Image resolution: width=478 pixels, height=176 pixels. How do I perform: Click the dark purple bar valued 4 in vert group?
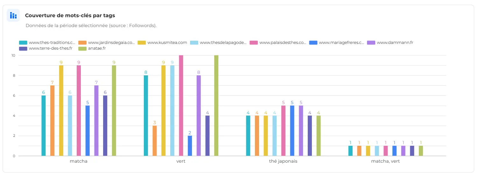[x=207, y=136]
